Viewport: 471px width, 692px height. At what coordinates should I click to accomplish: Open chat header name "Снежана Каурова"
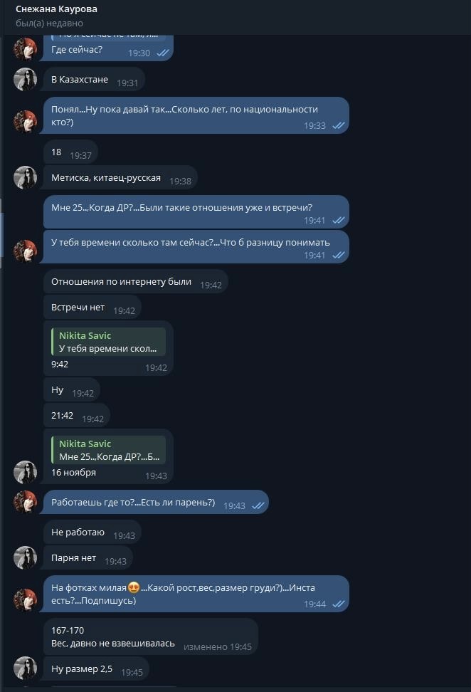pyautogui.click(x=56, y=9)
